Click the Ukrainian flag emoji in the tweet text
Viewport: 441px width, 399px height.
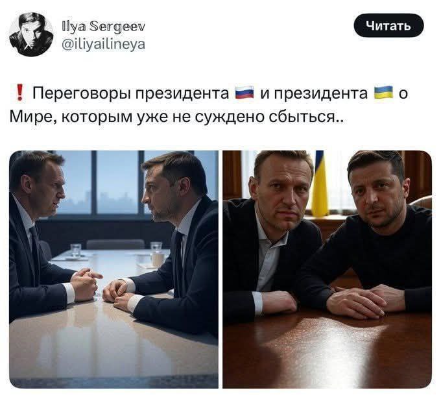coord(383,92)
